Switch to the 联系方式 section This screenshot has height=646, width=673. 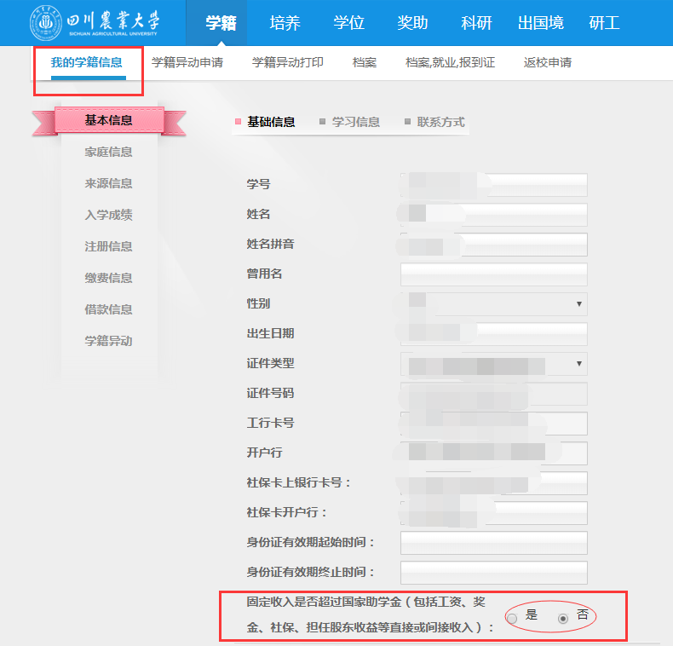point(440,122)
